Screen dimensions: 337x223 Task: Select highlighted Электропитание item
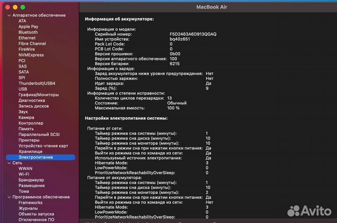pos(40,157)
